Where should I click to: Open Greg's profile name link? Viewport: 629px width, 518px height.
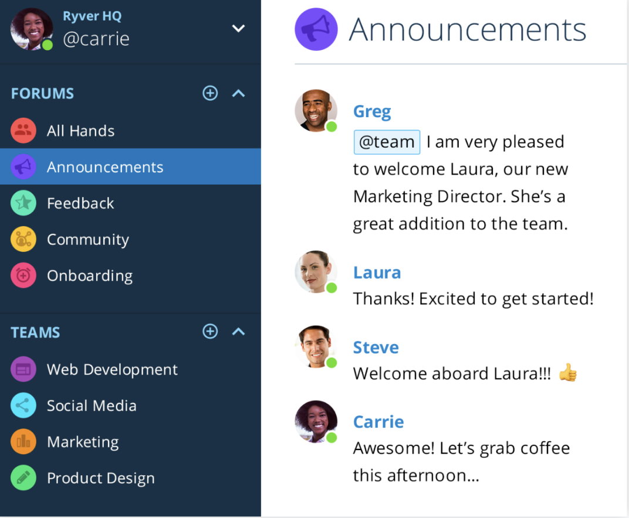[372, 111]
